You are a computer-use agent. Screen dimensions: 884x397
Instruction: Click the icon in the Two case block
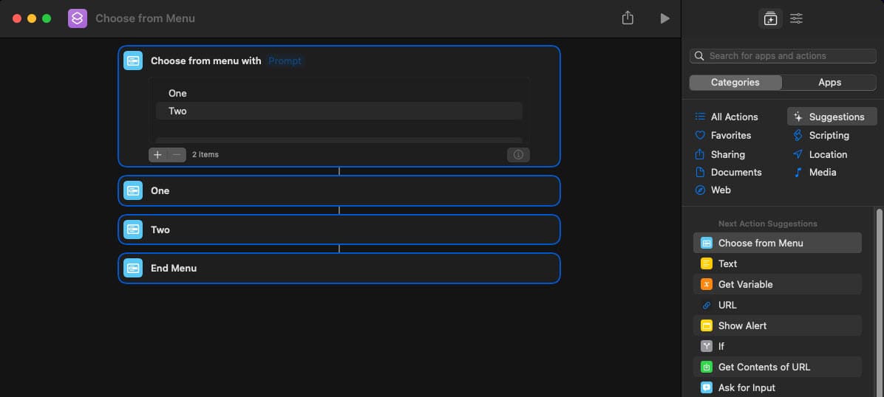133,229
